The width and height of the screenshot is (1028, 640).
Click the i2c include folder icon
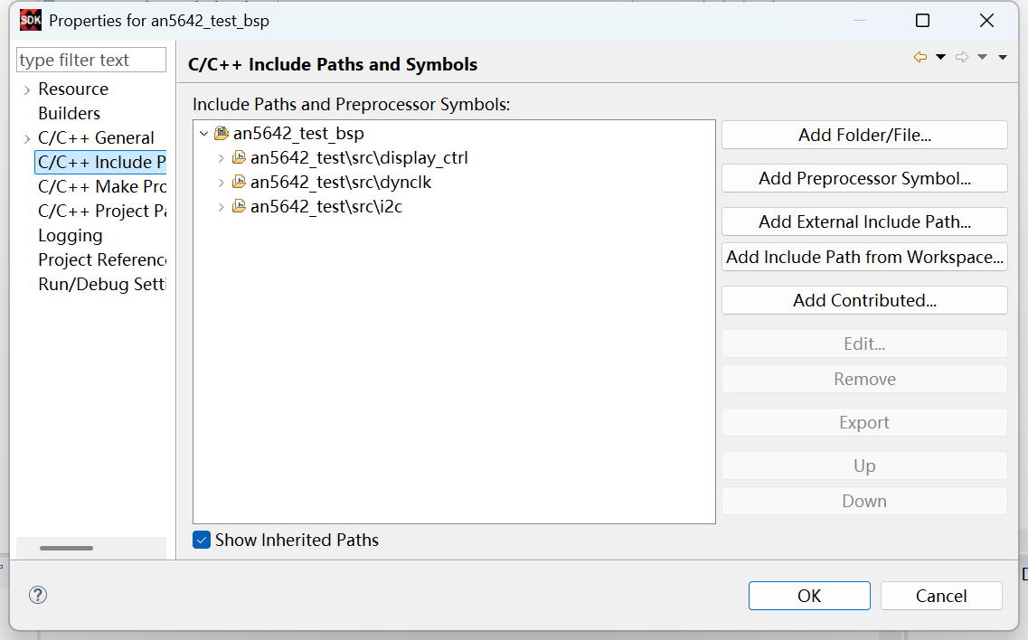click(239, 207)
